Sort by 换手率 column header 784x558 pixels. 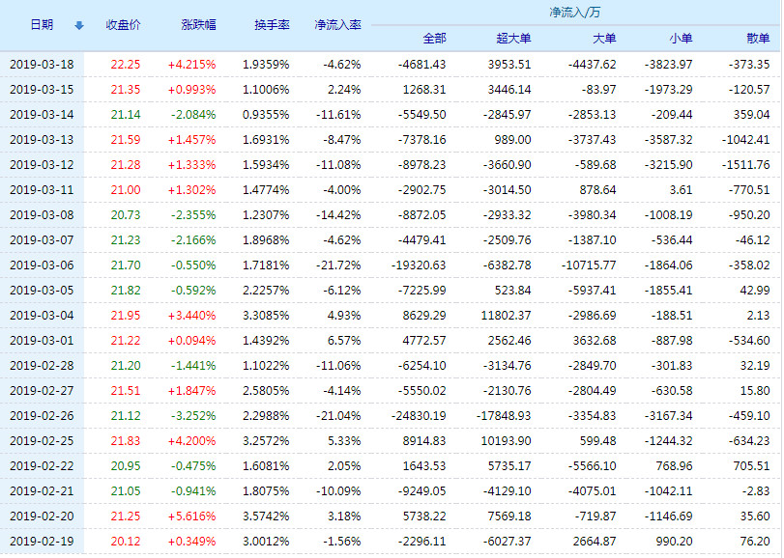point(272,25)
